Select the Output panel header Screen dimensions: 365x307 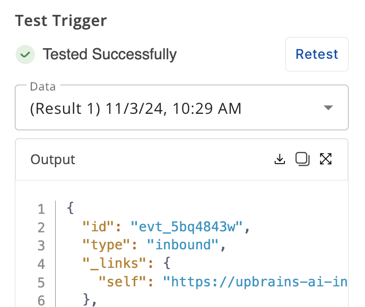tap(53, 159)
